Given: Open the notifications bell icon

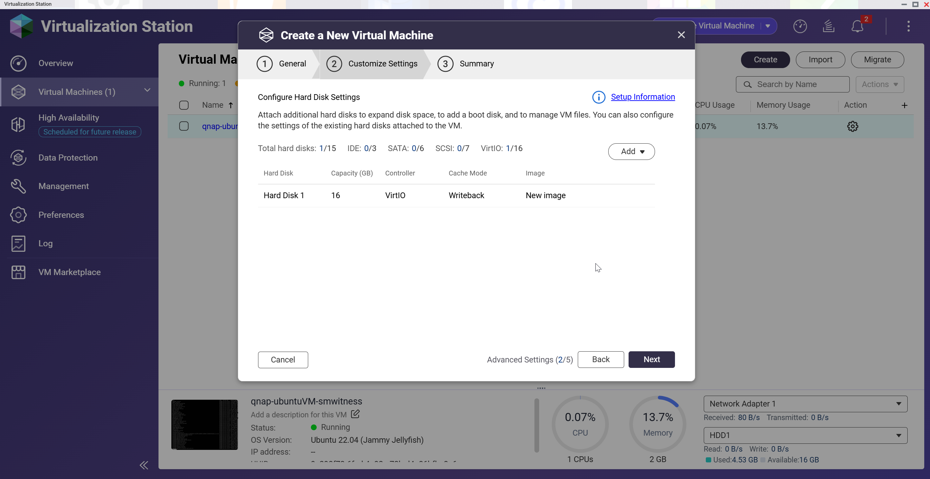Looking at the screenshot, I should [x=857, y=26].
